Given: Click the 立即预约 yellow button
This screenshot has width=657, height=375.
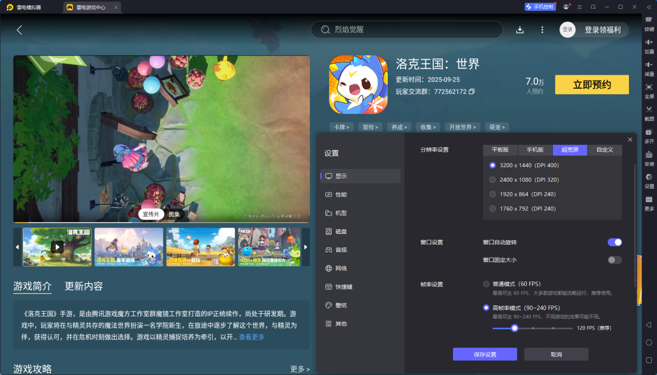Looking at the screenshot, I should pos(592,85).
